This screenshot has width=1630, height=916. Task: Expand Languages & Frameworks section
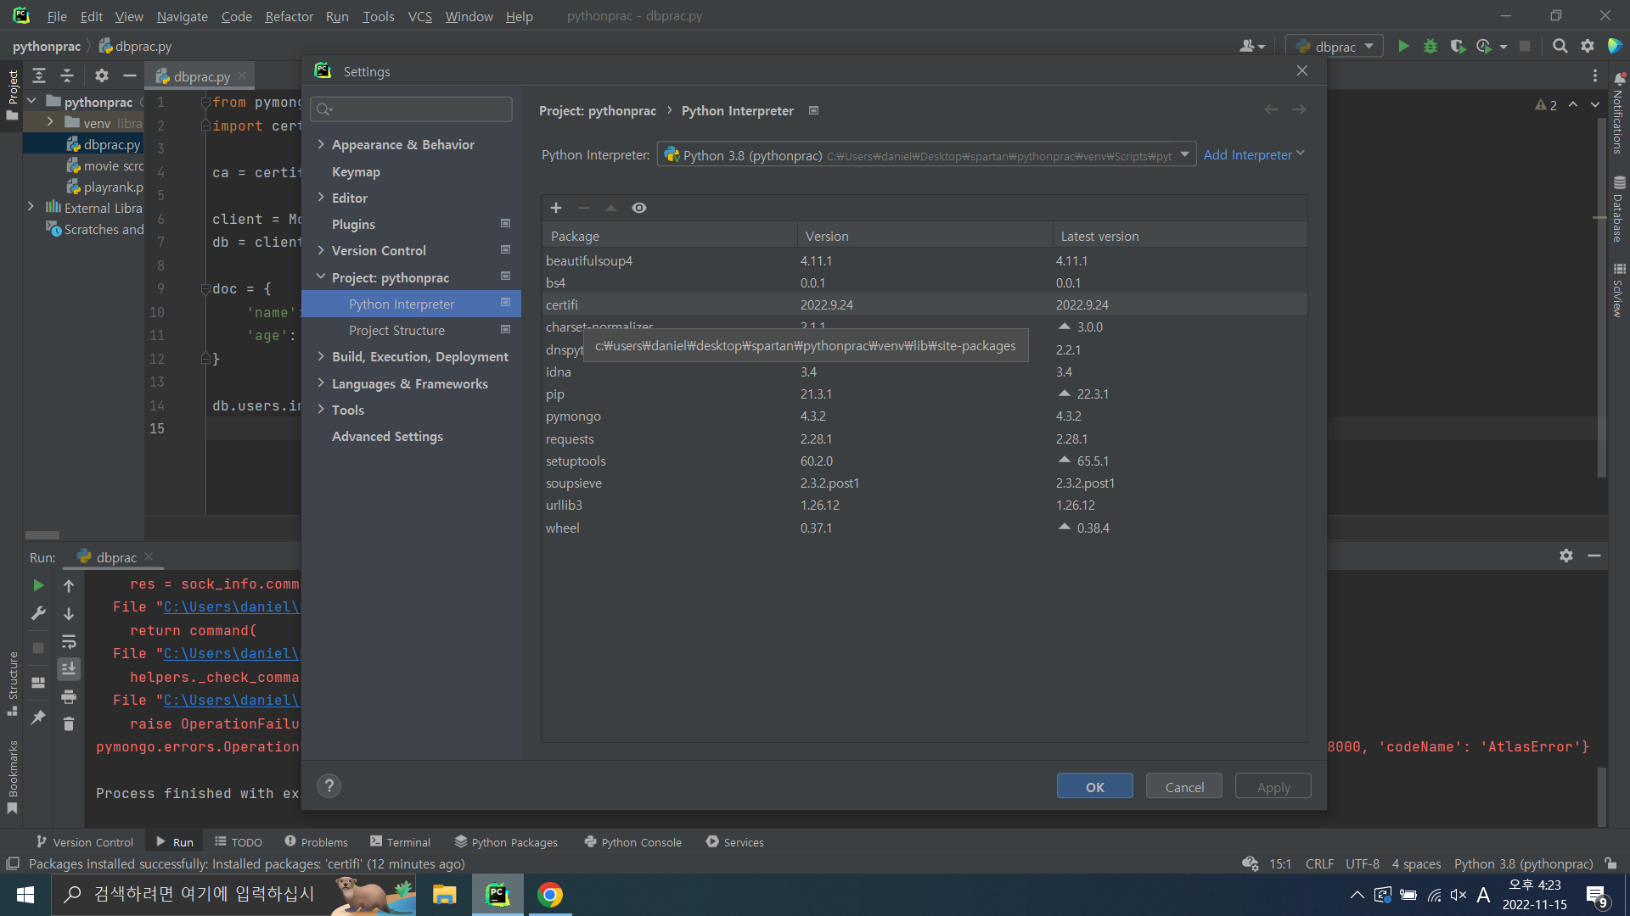coord(321,383)
